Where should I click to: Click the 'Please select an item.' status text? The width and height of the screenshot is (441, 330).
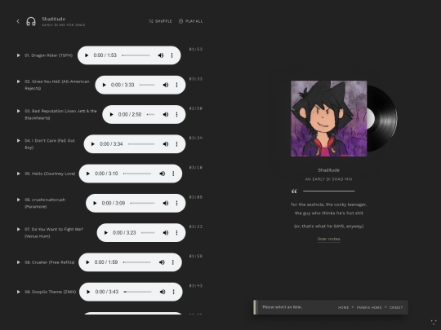click(x=282, y=307)
